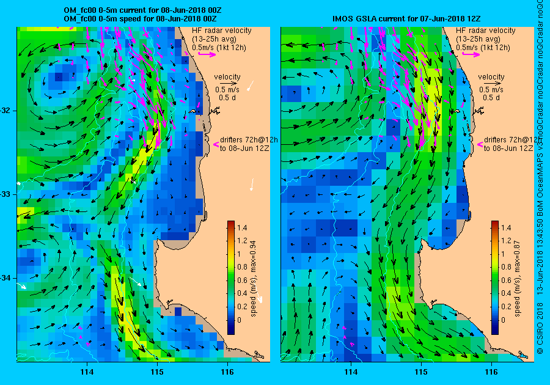Click the '0.8' tick on right color bar

[506, 267]
